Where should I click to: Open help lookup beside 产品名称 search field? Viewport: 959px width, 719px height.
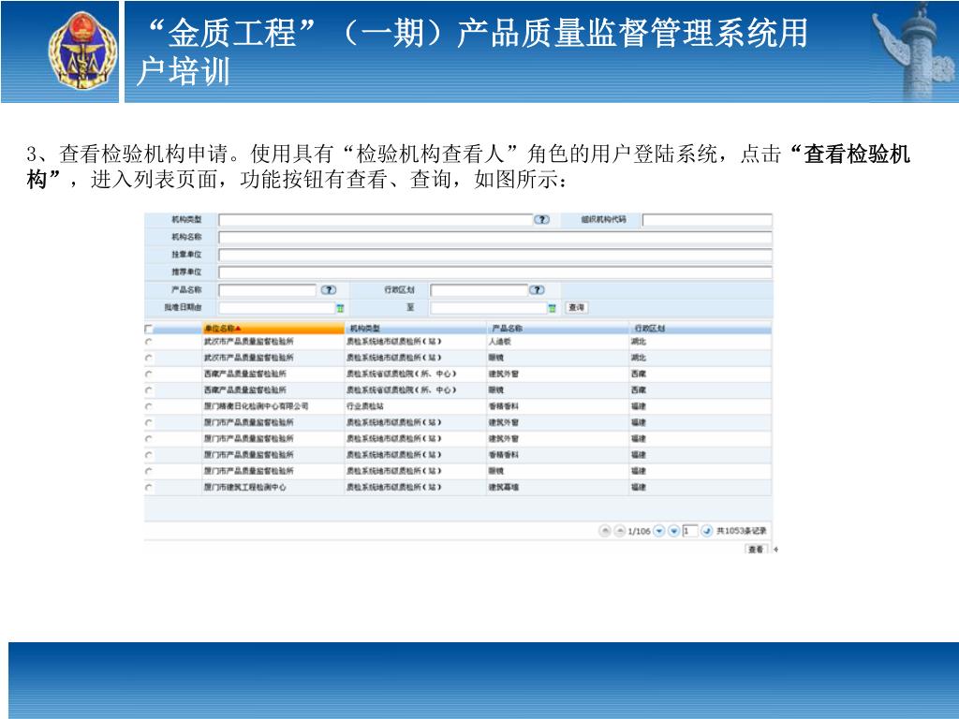(x=329, y=290)
